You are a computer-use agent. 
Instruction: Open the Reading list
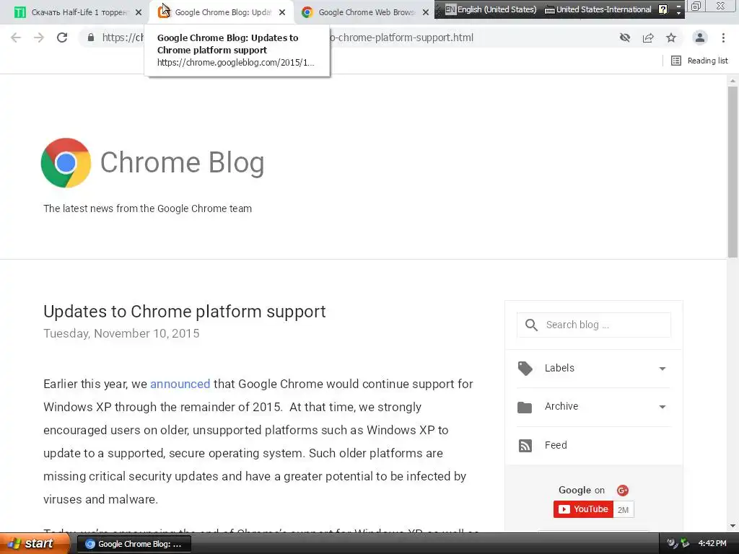(699, 61)
